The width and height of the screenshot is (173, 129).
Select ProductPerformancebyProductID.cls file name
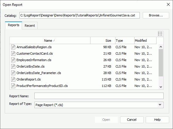[x=42, y=86]
